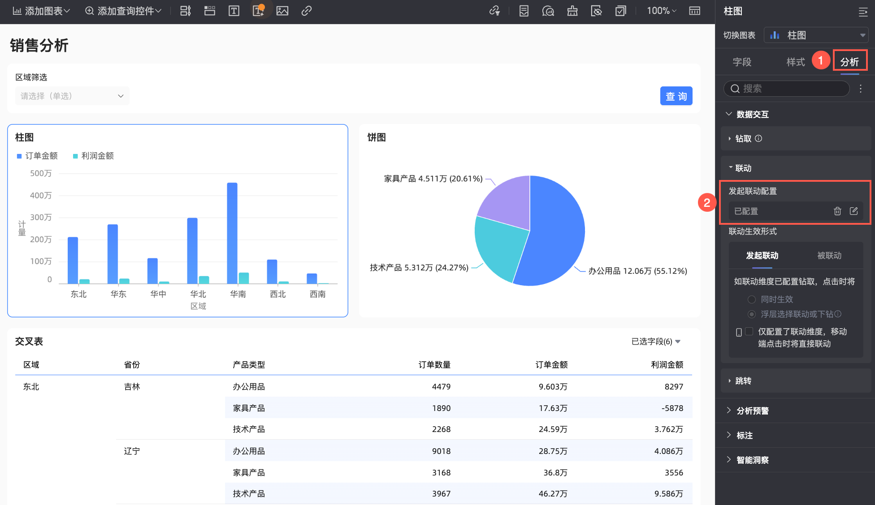The width and height of the screenshot is (875, 505).
Task: Switch to the 被联动 tab
Action: [829, 256]
